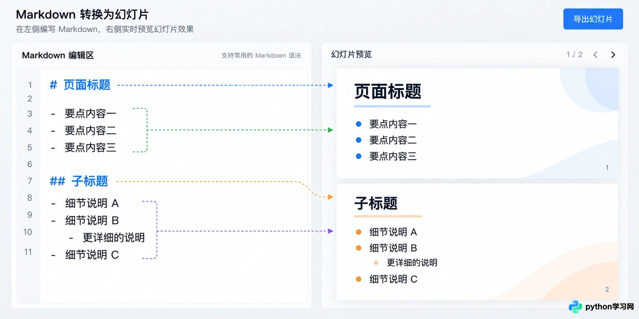Click line number 6 in the gutter
Viewport: 639px width, 319px height.
tap(30, 164)
